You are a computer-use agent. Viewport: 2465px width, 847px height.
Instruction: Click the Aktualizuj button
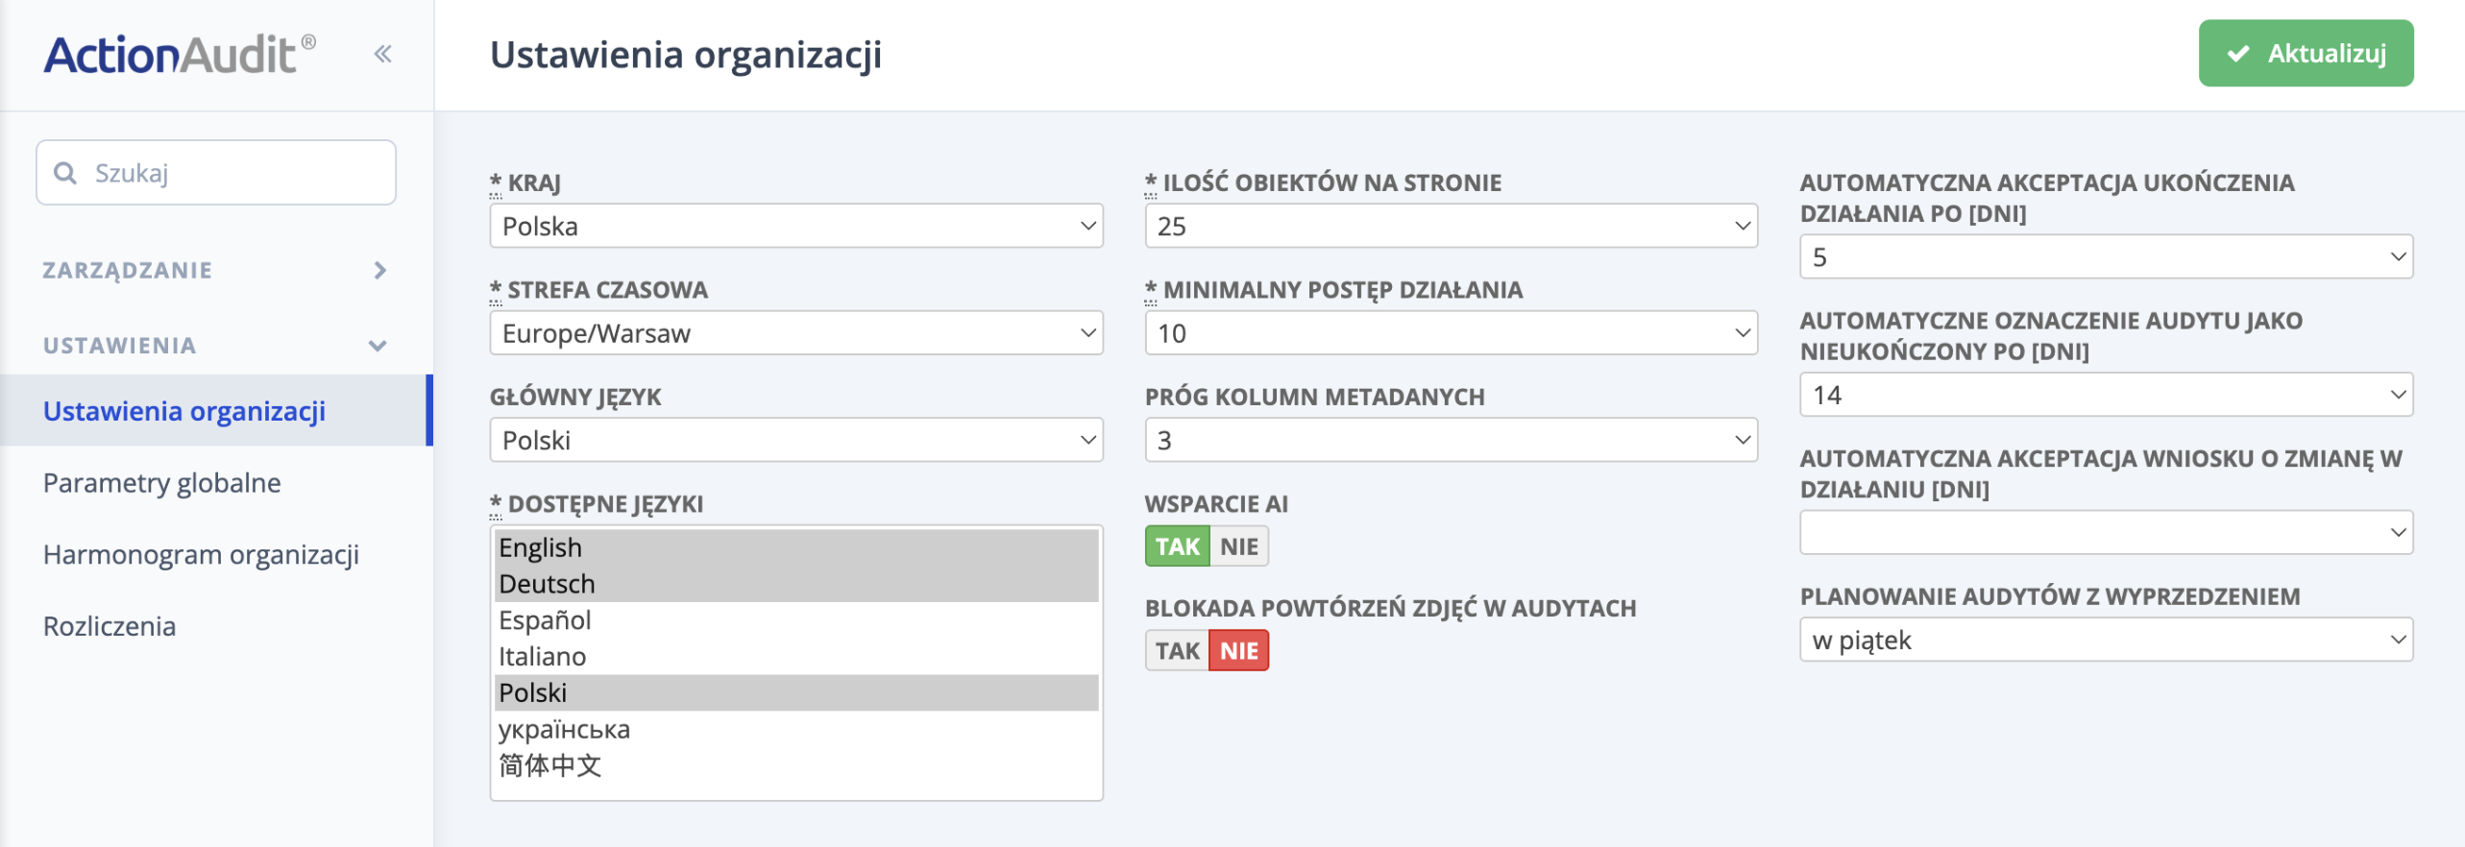(x=2306, y=54)
